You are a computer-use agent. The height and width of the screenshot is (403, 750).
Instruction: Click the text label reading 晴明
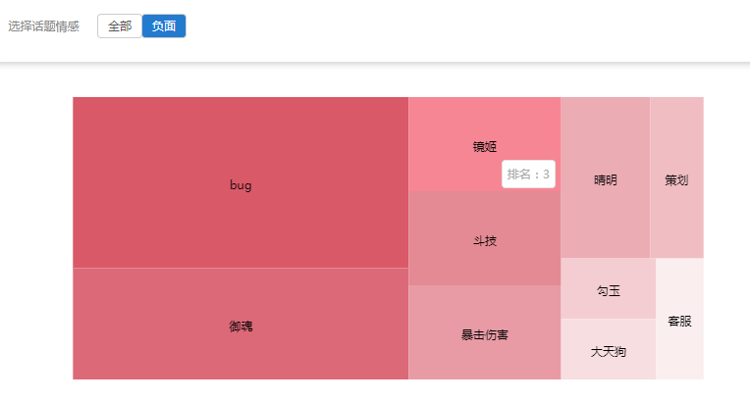pyautogui.click(x=606, y=180)
